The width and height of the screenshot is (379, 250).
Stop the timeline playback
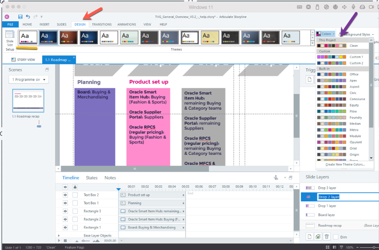65,241
